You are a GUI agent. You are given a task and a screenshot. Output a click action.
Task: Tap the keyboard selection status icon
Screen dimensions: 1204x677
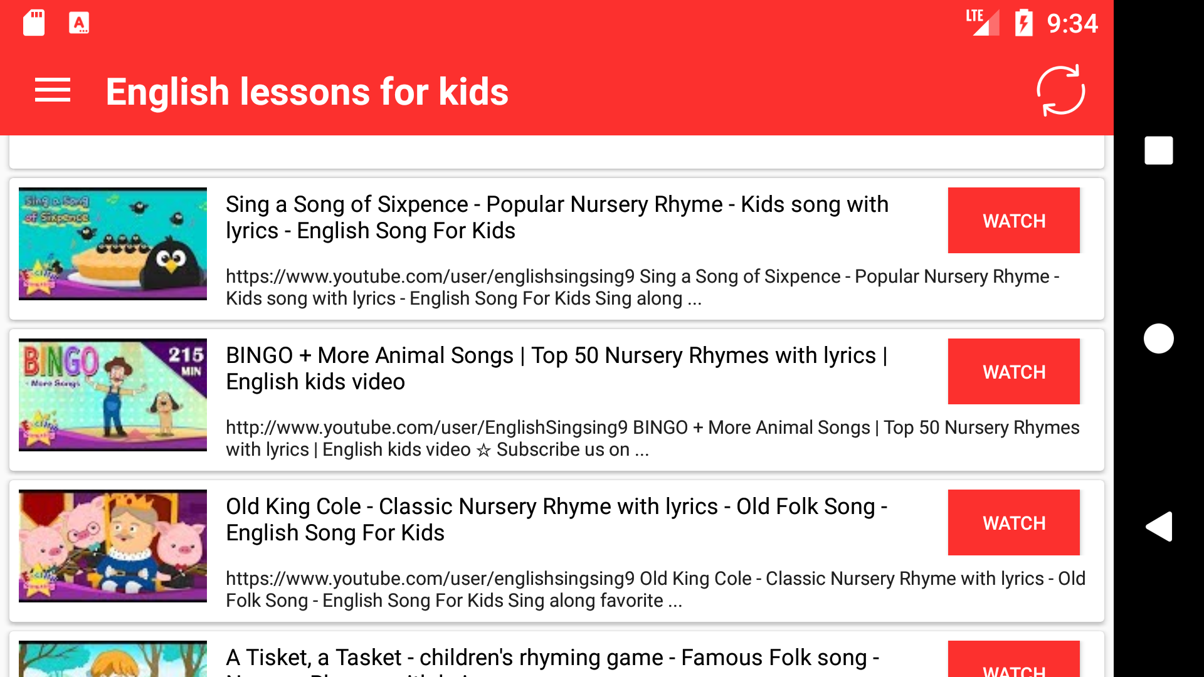[79, 23]
